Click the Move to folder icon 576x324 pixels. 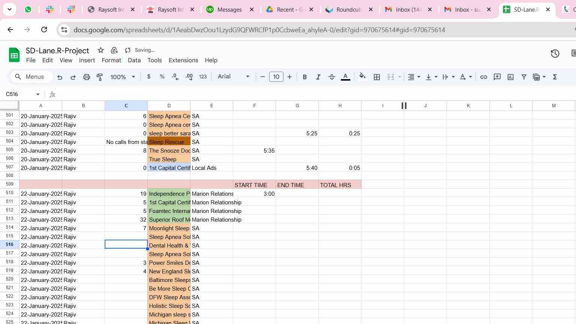114,50
